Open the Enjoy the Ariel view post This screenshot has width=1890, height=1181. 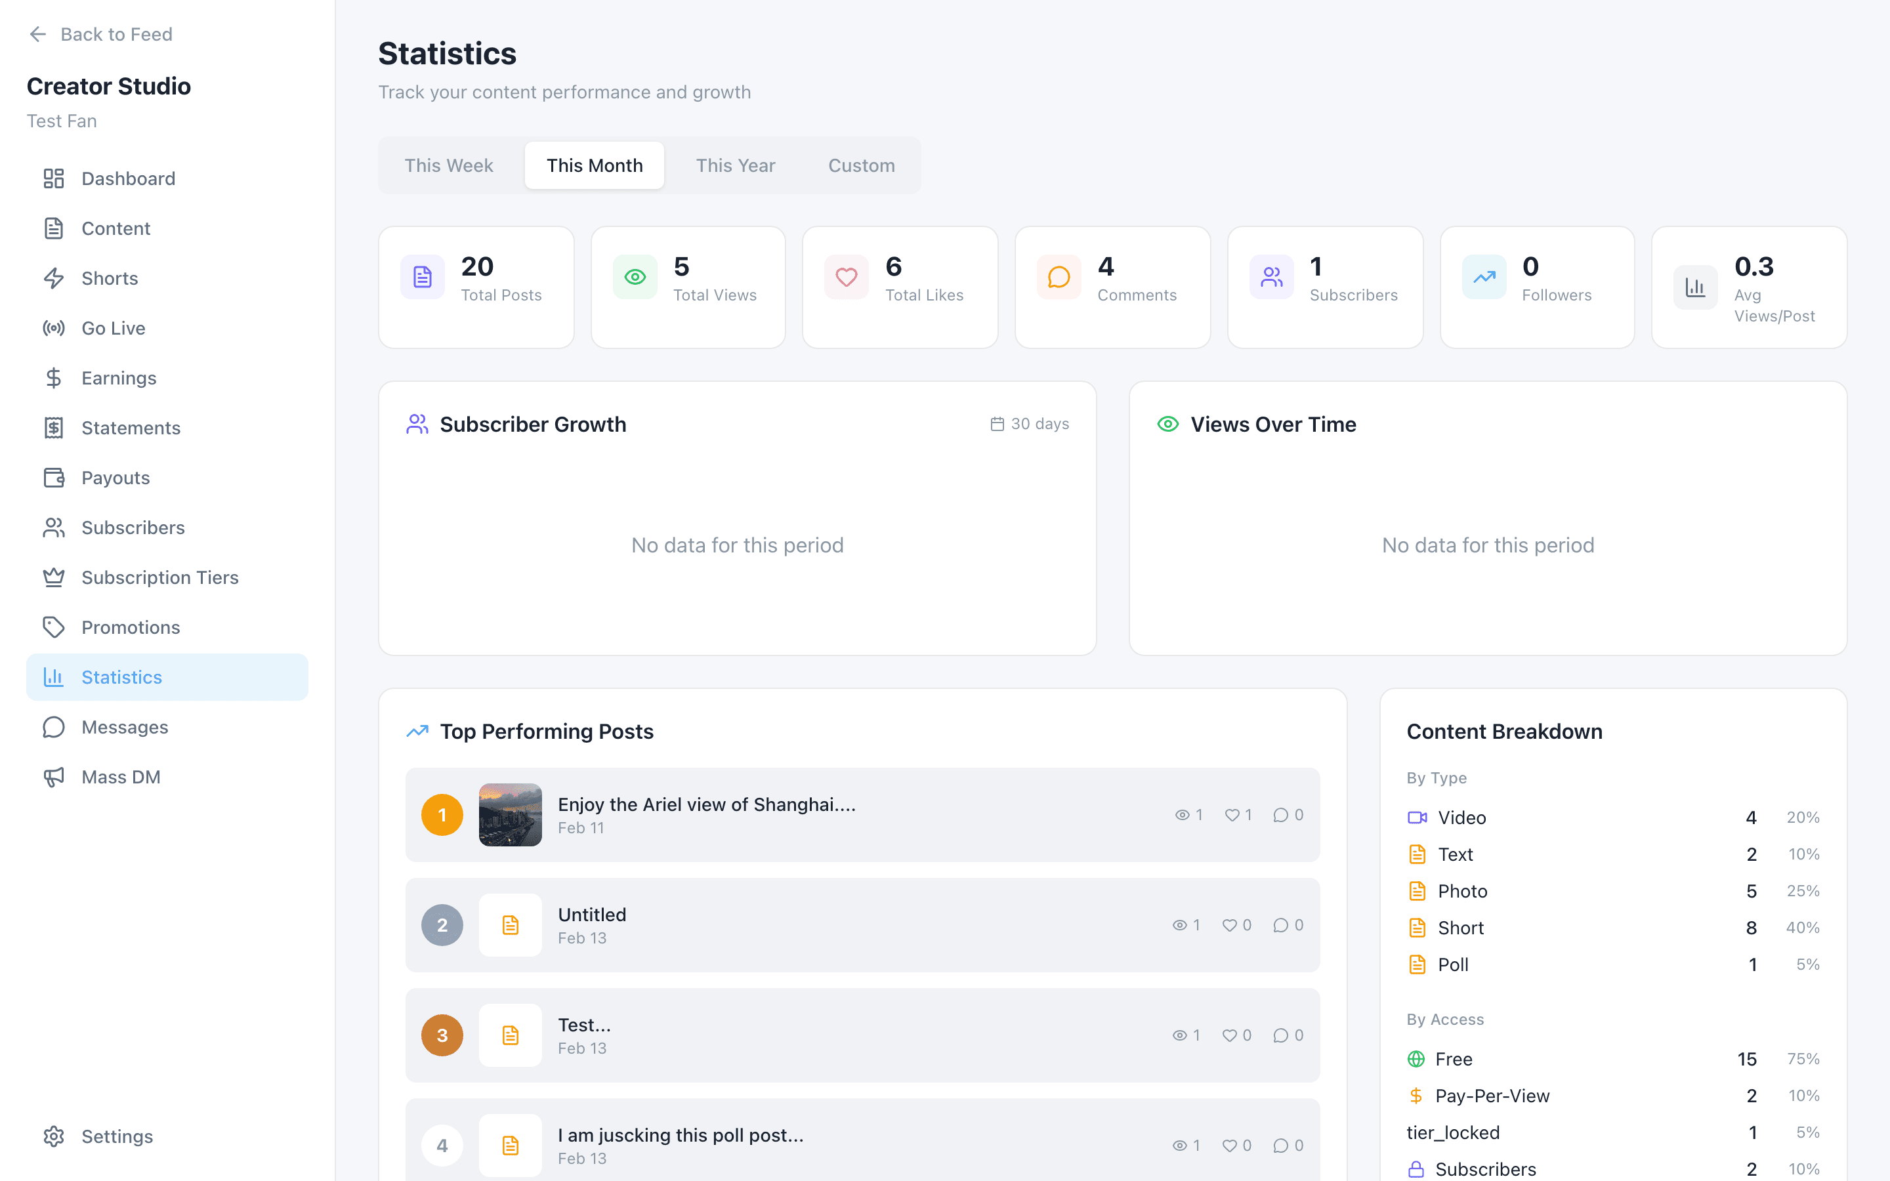point(862,815)
